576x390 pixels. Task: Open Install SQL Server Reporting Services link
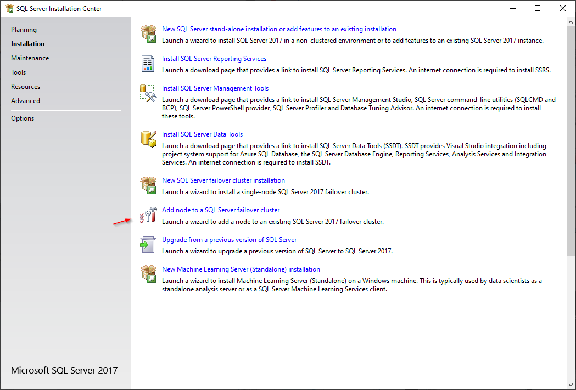tap(214, 59)
